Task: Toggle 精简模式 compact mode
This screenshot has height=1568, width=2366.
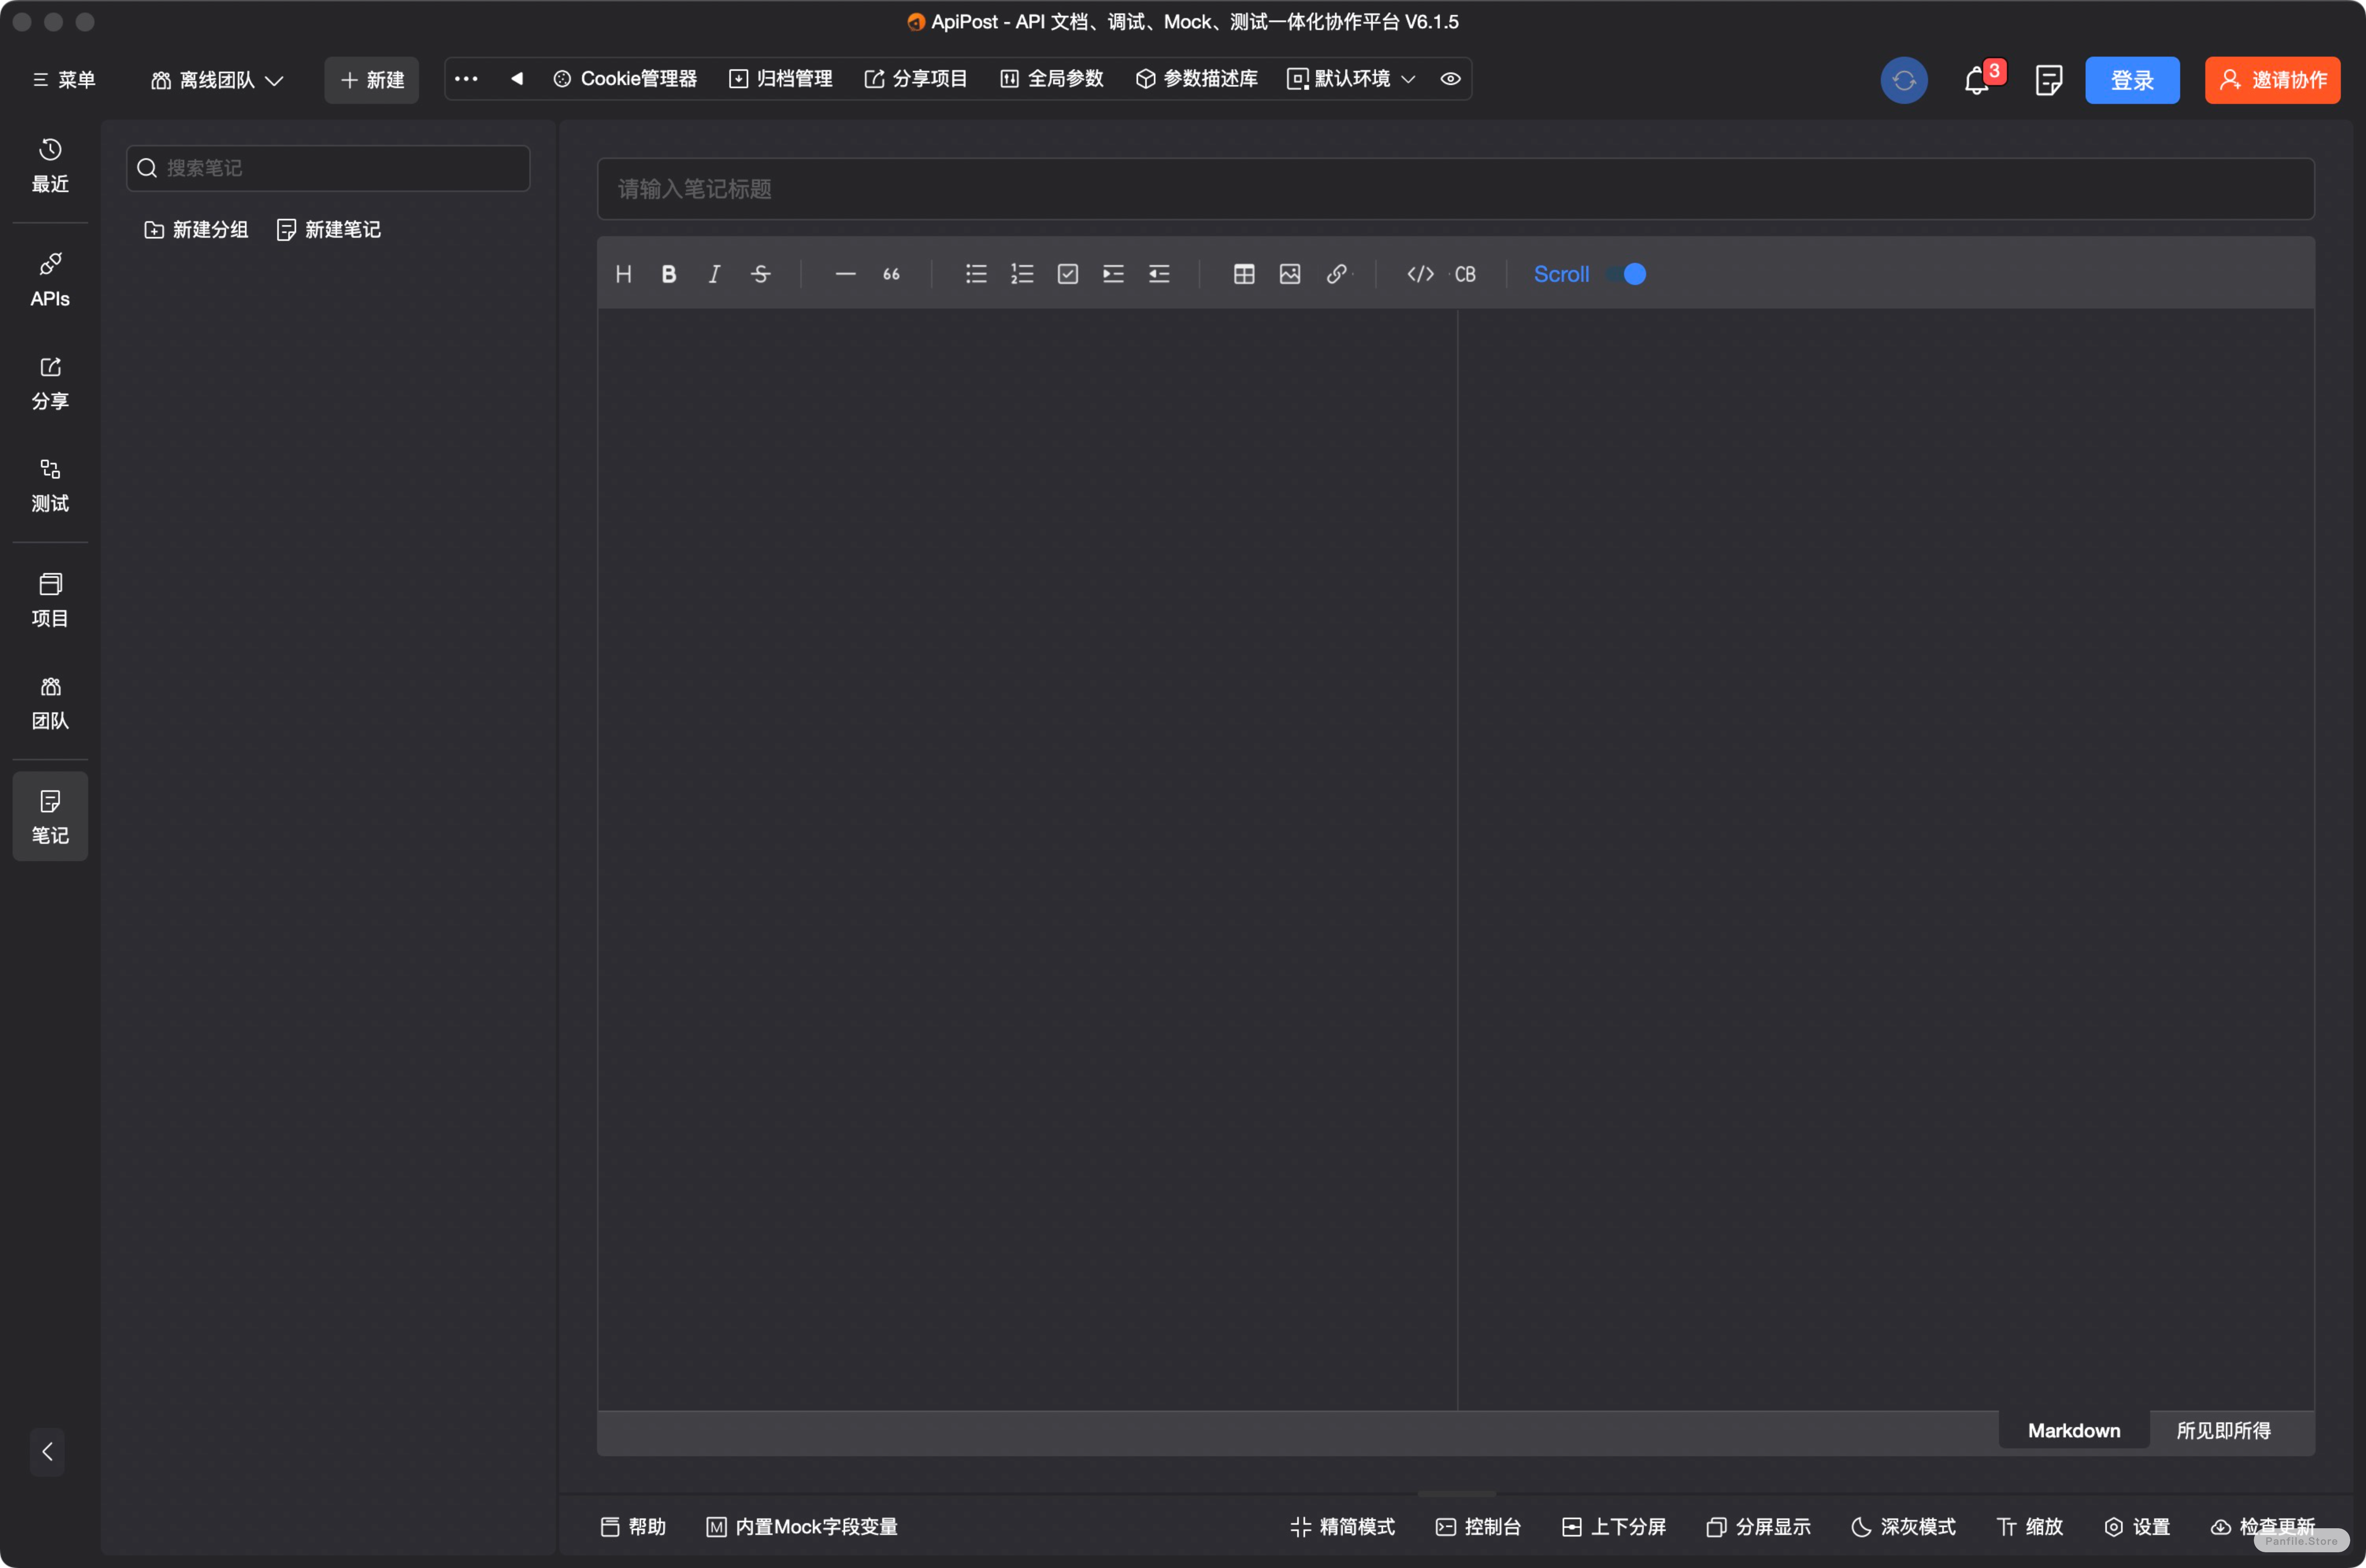Action: coord(1342,1527)
